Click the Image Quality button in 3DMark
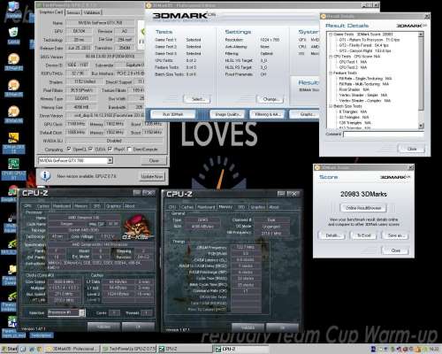Screen dimensions: 442x354 click(228, 114)
